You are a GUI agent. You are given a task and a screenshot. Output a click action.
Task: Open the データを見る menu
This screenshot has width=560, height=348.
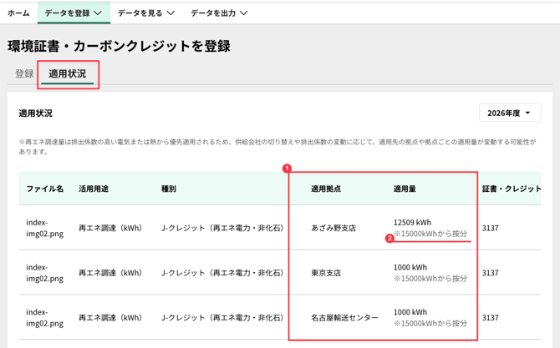(146, 13)
